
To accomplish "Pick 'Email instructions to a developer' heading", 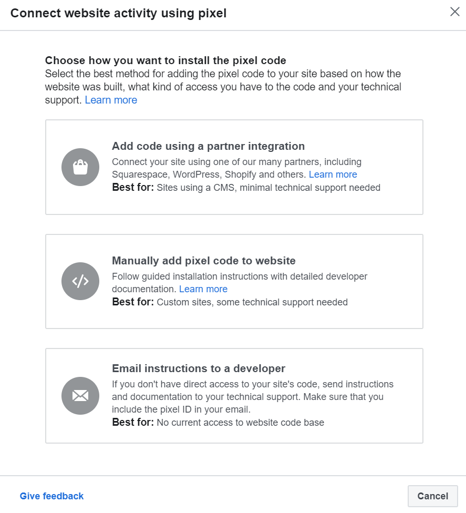I will point(199,368).
